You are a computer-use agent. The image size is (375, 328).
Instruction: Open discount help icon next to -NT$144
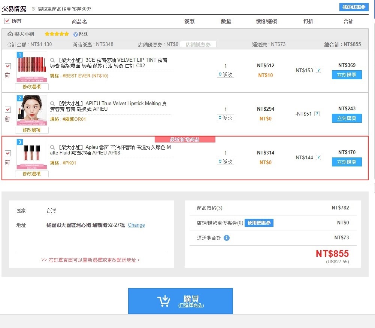click(318, 157)
